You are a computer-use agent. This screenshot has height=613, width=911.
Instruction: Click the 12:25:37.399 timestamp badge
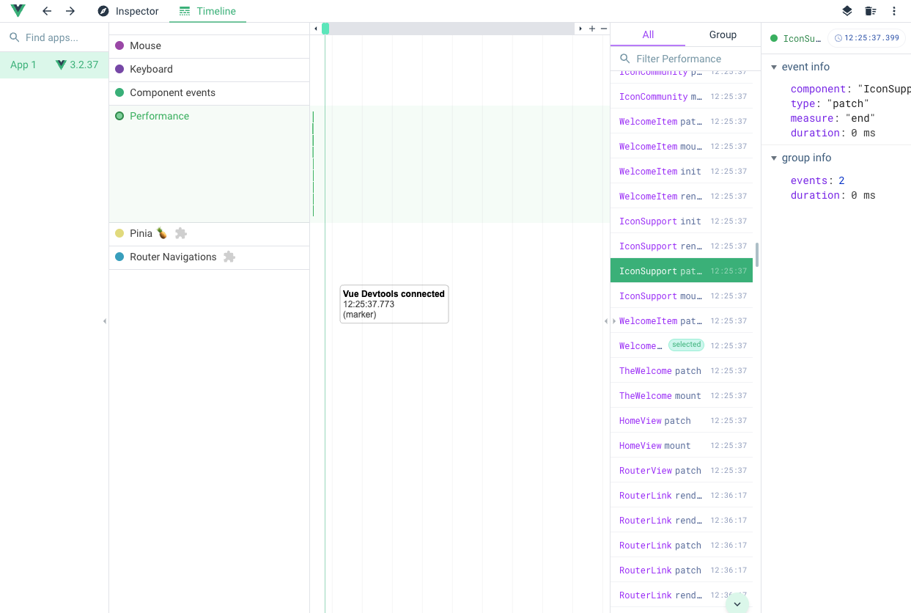coord(866,38)
